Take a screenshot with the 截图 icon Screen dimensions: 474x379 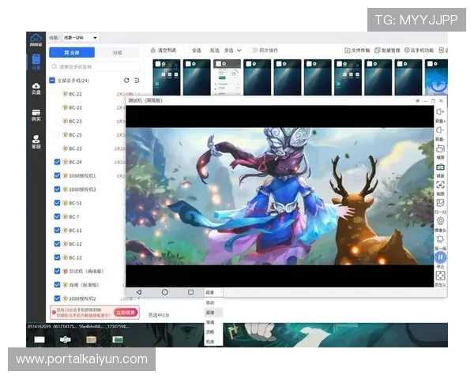[440, 185]
